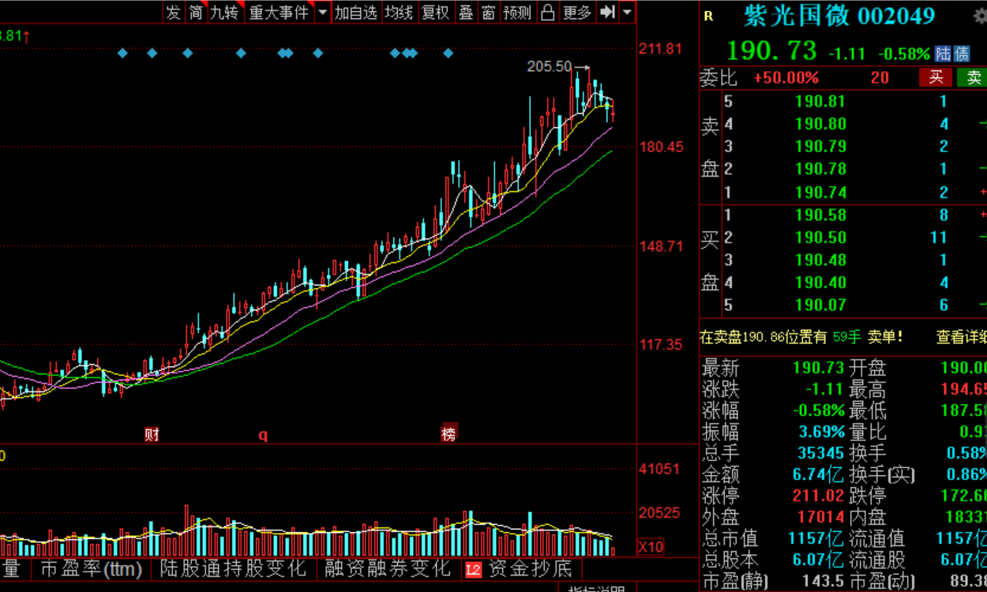987x592 pixels.
Task: Toggle 复权 price adjustment
Action: [435, 12]
